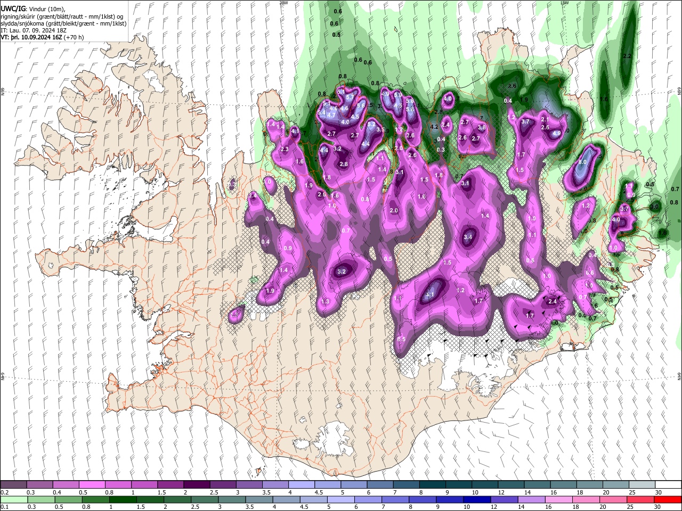This screenshot has height=511, width=682.
Task: Click the darkest green 1–1.5 swatch in bottom legend row
Action: tap(123, 500)
